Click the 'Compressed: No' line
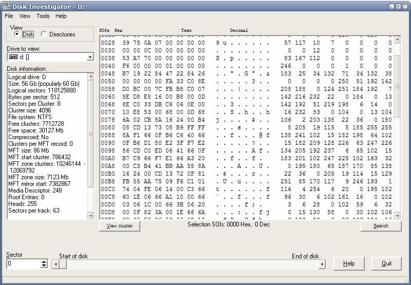The width and height of the screenshot is (411, 285). pos(28,137)
